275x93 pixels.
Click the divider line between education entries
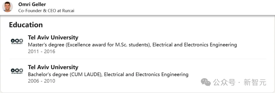[x=137, y=59]
